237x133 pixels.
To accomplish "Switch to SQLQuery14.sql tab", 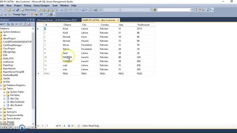I will [57, 20].
